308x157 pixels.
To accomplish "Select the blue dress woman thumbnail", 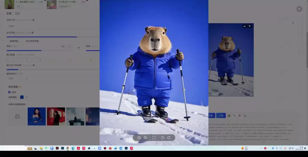I will pyautogui.click(x=37, y=116).
